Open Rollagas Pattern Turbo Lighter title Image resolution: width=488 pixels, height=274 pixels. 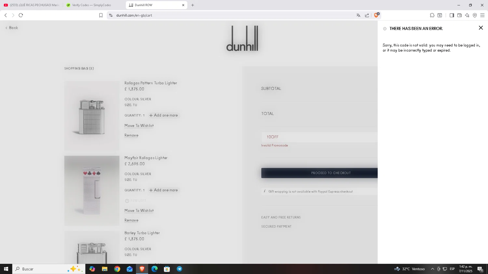[151, 83]
